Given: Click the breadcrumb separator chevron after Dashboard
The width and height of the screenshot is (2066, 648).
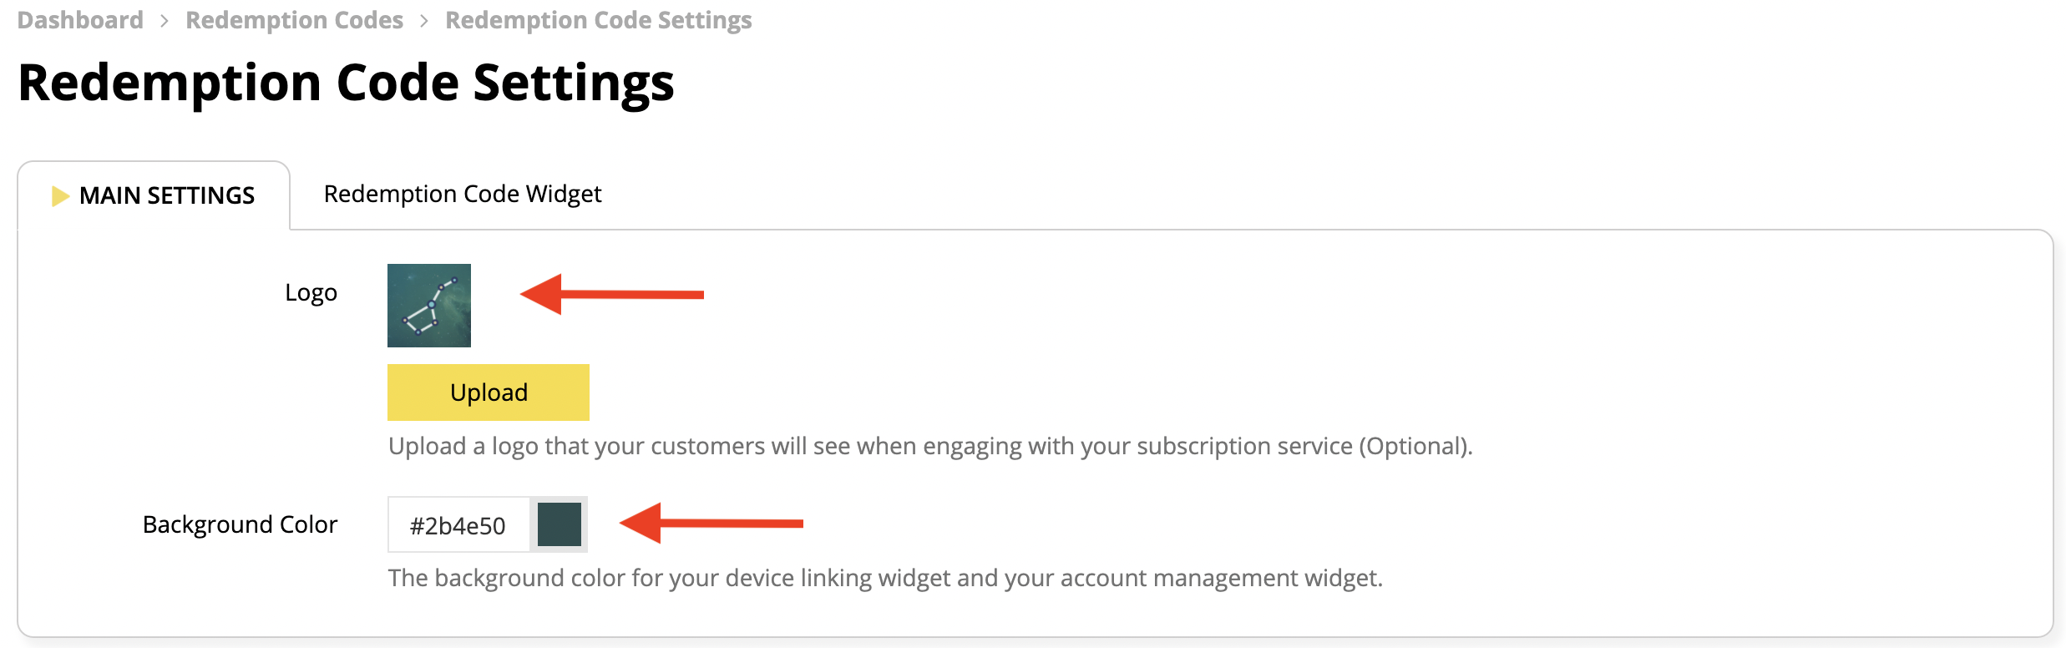Looking at the screenshot, I should (x=164, y=18).
